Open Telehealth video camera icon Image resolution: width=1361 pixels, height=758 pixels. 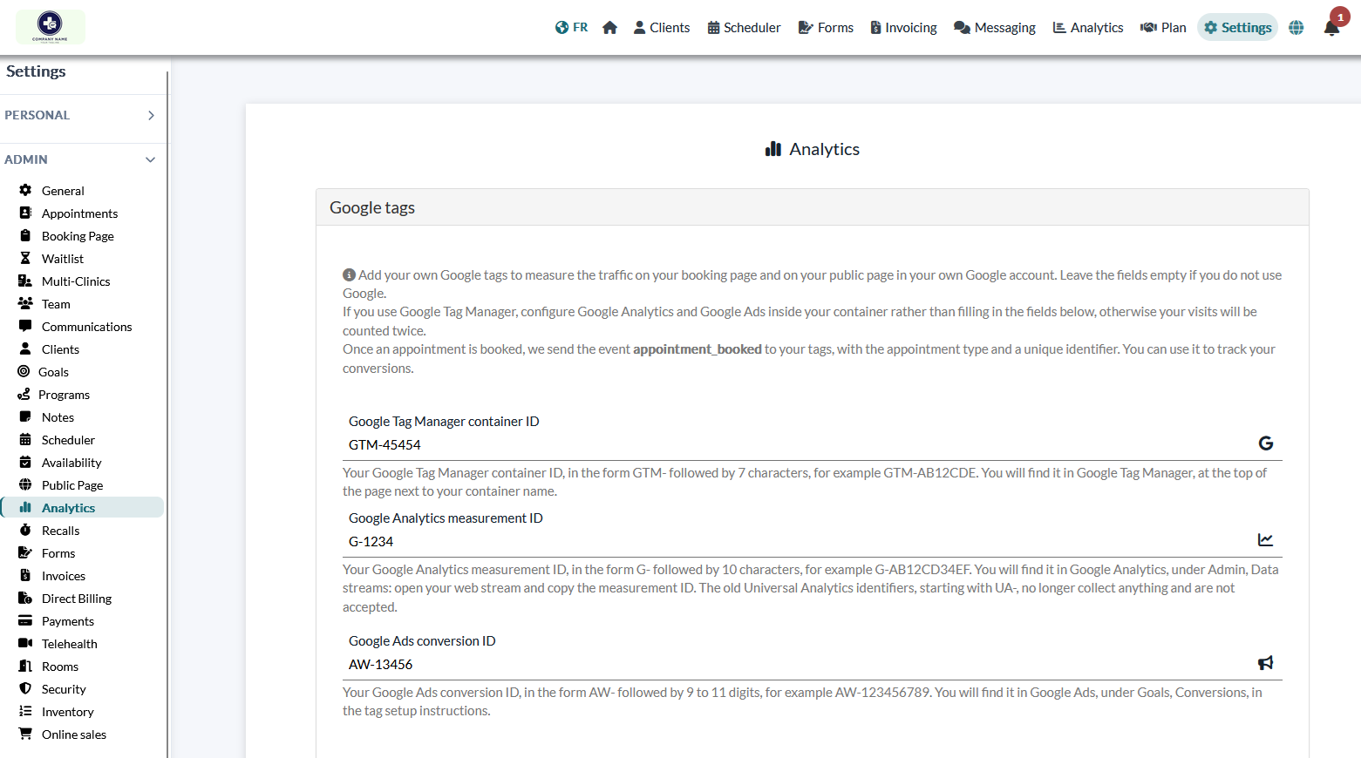(25, 643)
